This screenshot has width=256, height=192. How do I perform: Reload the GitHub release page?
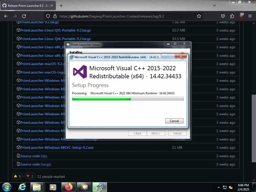click(24, 16)
